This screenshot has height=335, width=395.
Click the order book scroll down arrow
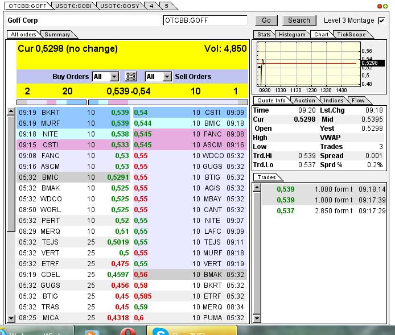coord(11,319)
